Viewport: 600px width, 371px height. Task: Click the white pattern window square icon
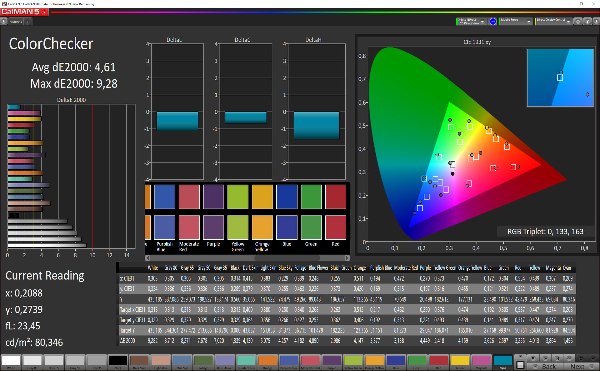click(520, 364)
